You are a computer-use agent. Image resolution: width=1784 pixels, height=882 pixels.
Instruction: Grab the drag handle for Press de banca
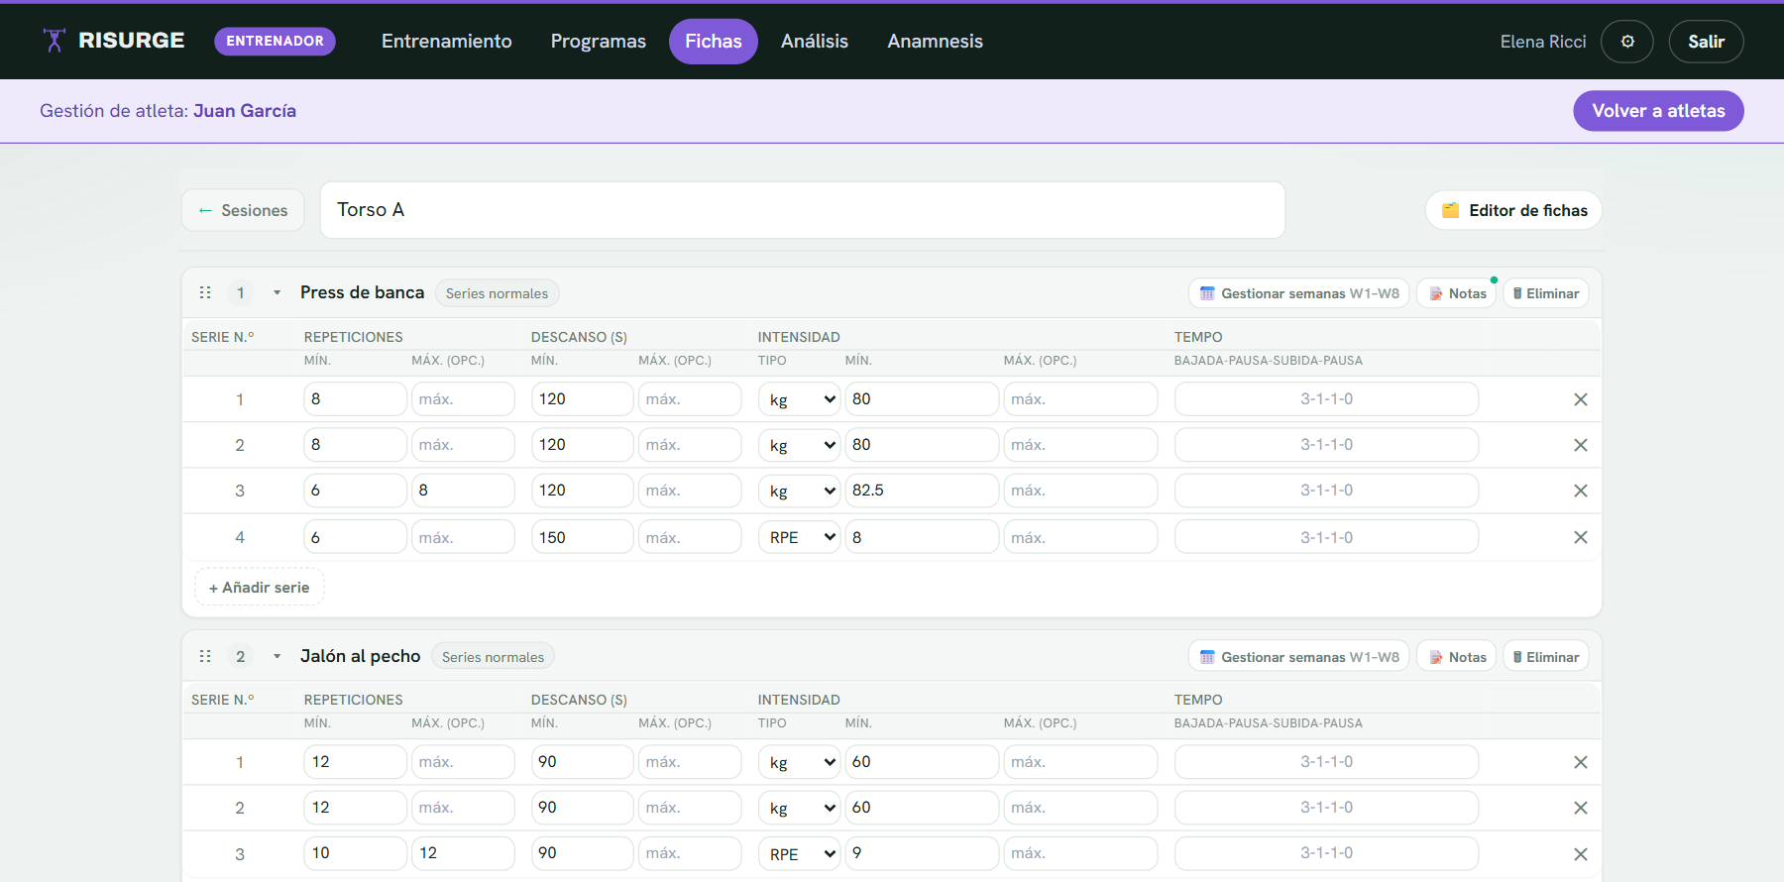(x=205, y=292)
